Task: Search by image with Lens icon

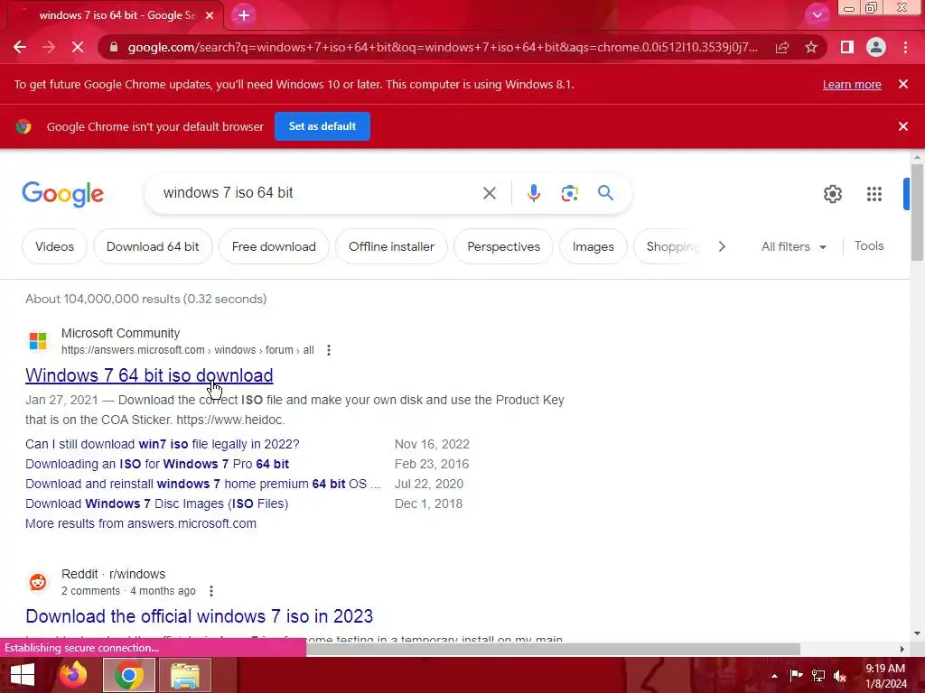Action: [569, 193]
